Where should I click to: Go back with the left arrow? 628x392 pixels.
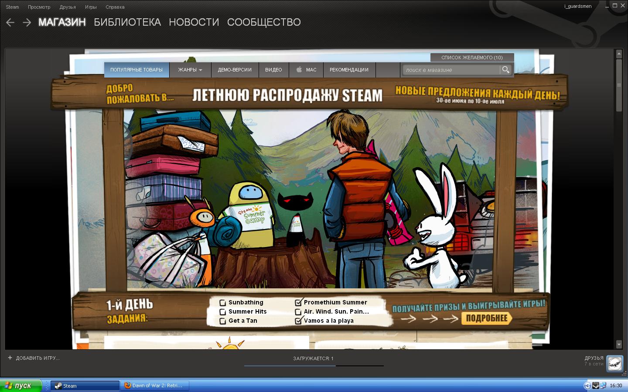(x=10, y=22)
